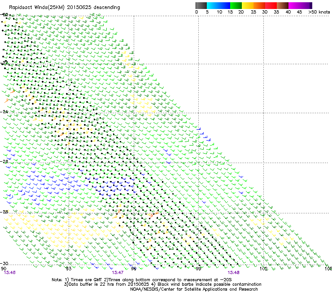This screenshot has width=332, height=292.
Task: Select the brown 35-40 knots legend band
Action: click(283, 5)
